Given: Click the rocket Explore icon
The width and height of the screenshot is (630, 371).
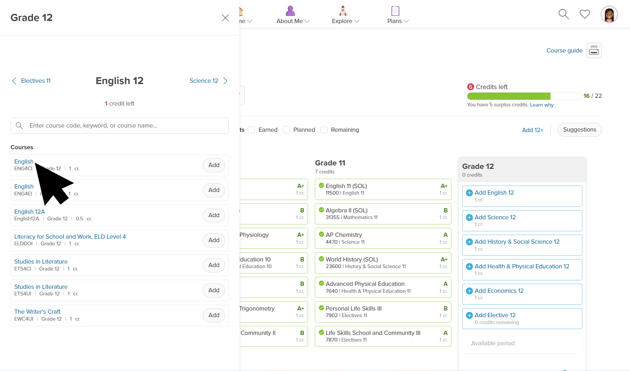Looking at the screenshot, I should tap(343, 11).
